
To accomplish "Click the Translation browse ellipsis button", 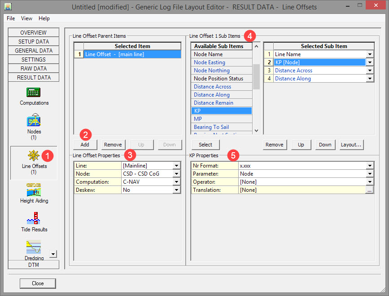I will (370, 190).
